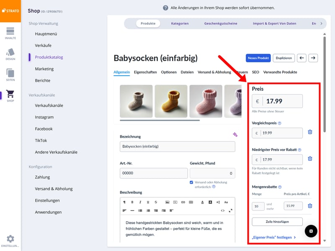
Task: Insert table in description editor
Action: point(191,202)
